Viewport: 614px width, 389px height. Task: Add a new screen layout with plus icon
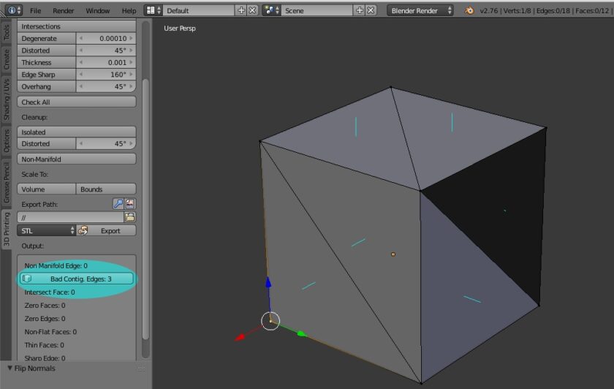point(242,11)
